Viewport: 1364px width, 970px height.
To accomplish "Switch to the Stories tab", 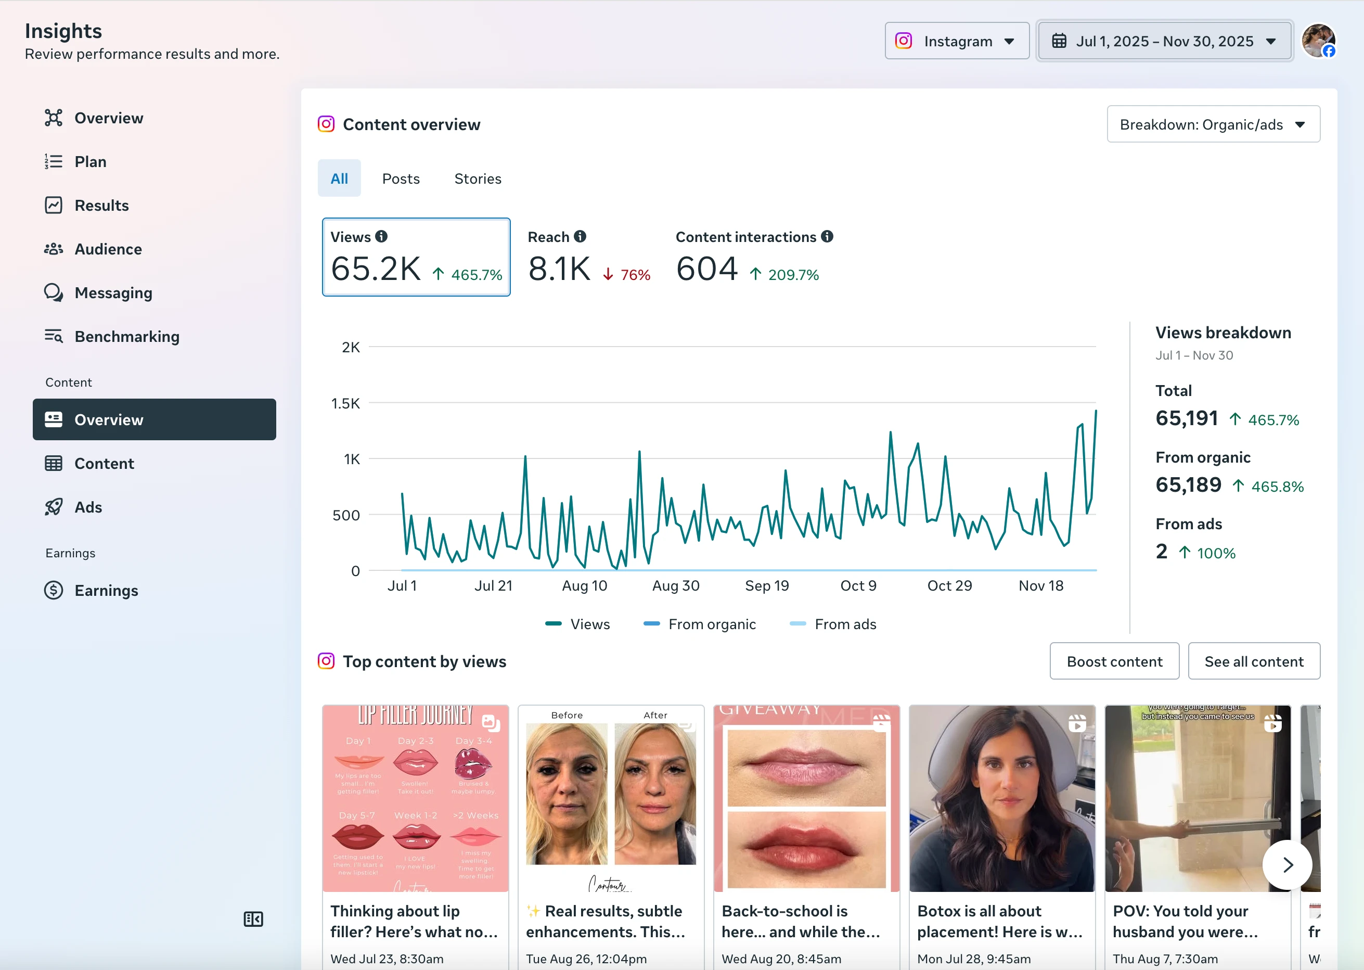I will (478, 178).
